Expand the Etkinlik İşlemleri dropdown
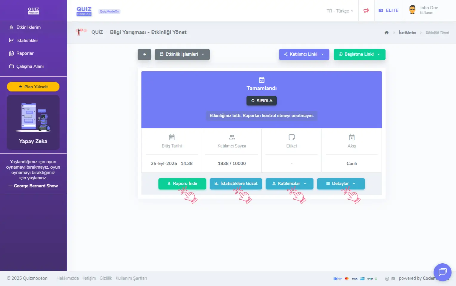This screenshot has width=456, height=286. click(182, 55)
